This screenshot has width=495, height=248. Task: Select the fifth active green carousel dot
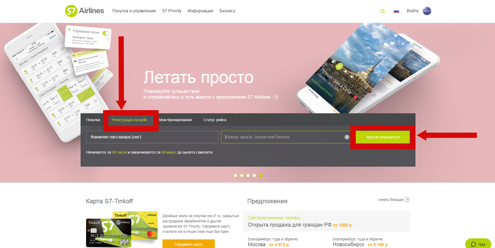pos(261,176)
